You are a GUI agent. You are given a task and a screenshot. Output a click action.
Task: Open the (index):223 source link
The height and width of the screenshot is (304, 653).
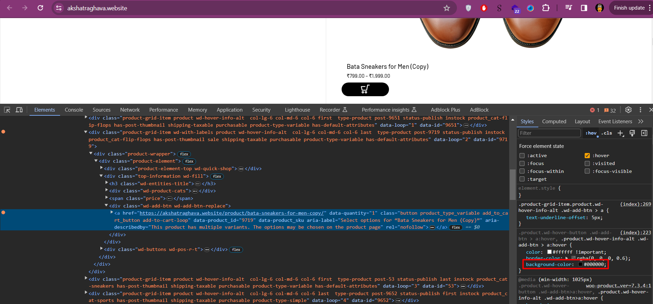tap(635, 232)
